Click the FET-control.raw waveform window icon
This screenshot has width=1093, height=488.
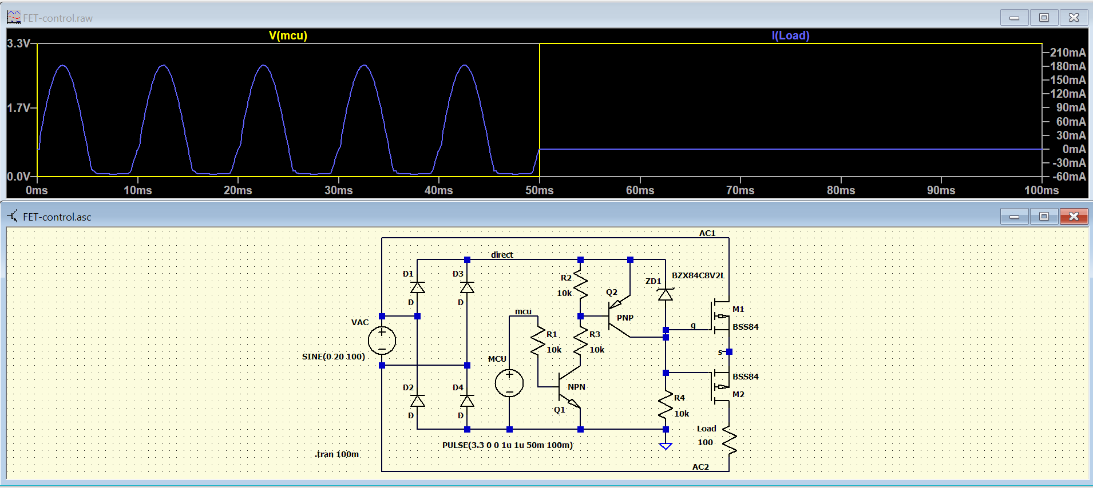click(x=14, y=18)
